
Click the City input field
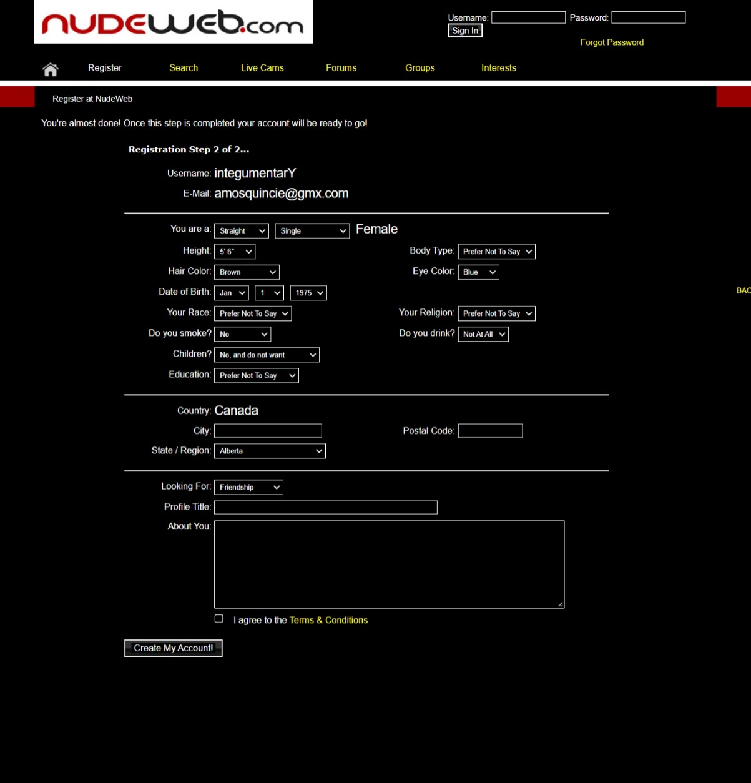(268, 431)
